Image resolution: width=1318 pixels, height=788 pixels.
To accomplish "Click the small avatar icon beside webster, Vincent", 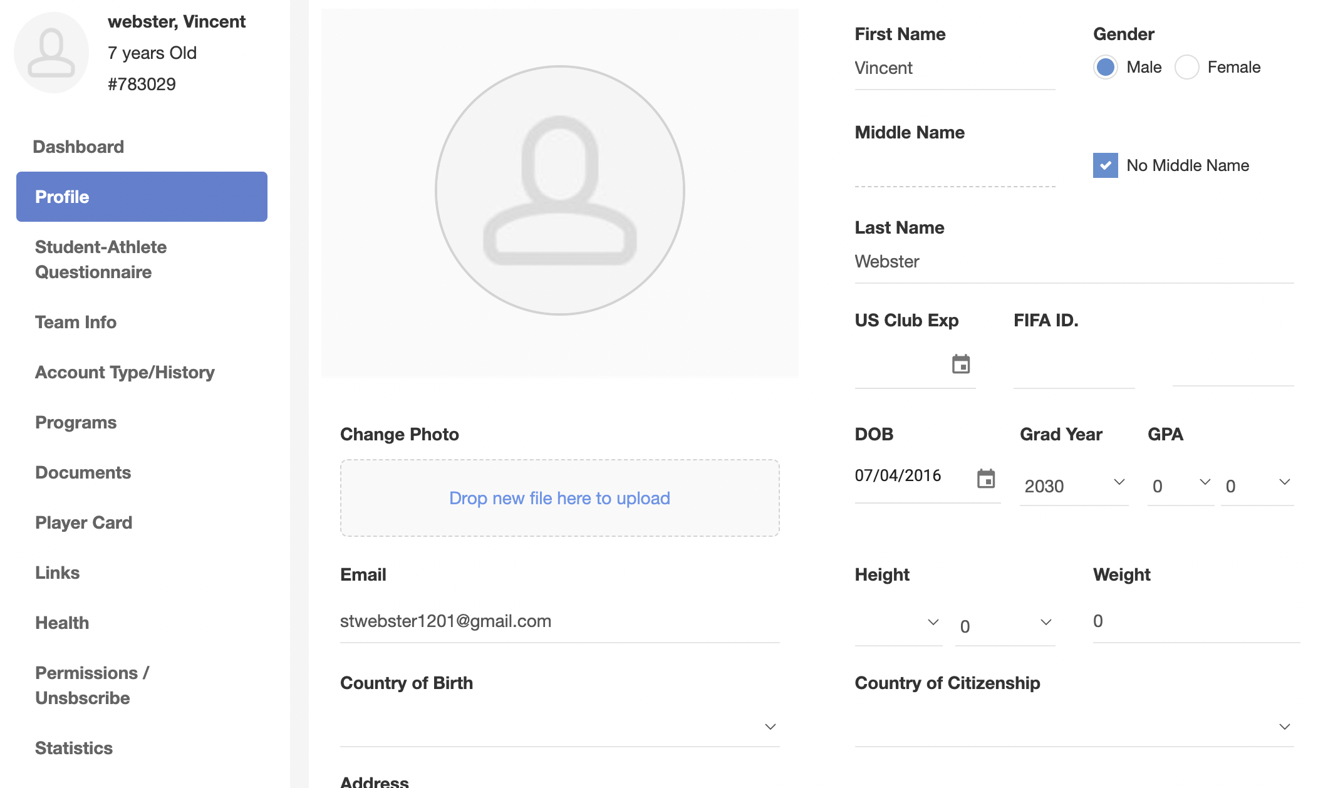I will point(51,53).
